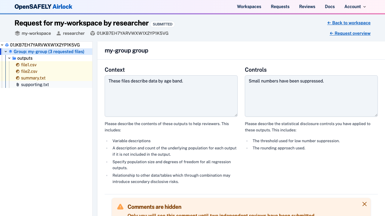Click the file1.csv status icon
This screenshot has height=216, width=385.
[x=18, y=65]
